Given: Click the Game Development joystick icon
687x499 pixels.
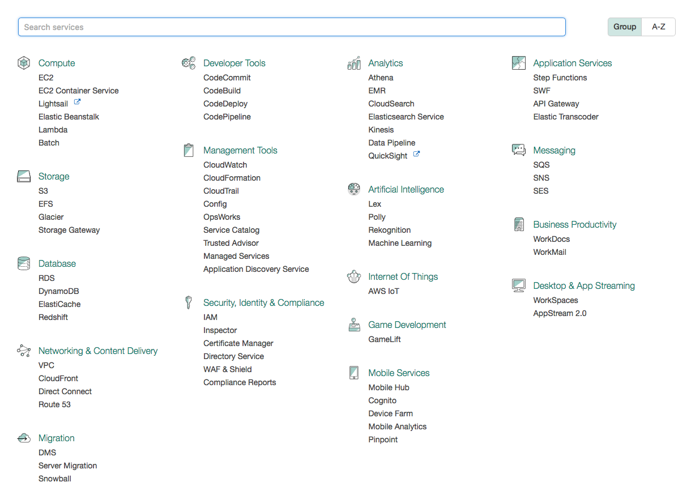Looking at the screenshot, I should point(353,325).
